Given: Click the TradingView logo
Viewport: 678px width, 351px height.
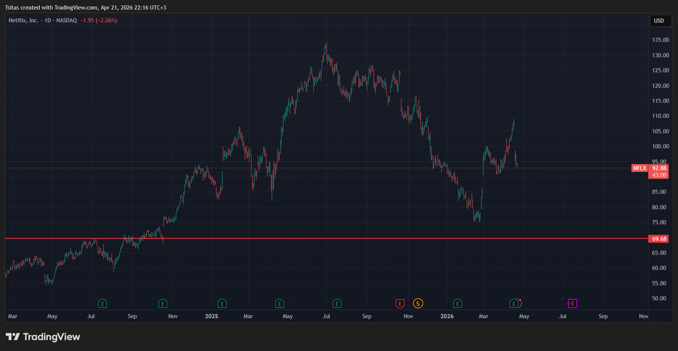Looking at the screenshot, I should pyautogui.click(x=43, y=337).
